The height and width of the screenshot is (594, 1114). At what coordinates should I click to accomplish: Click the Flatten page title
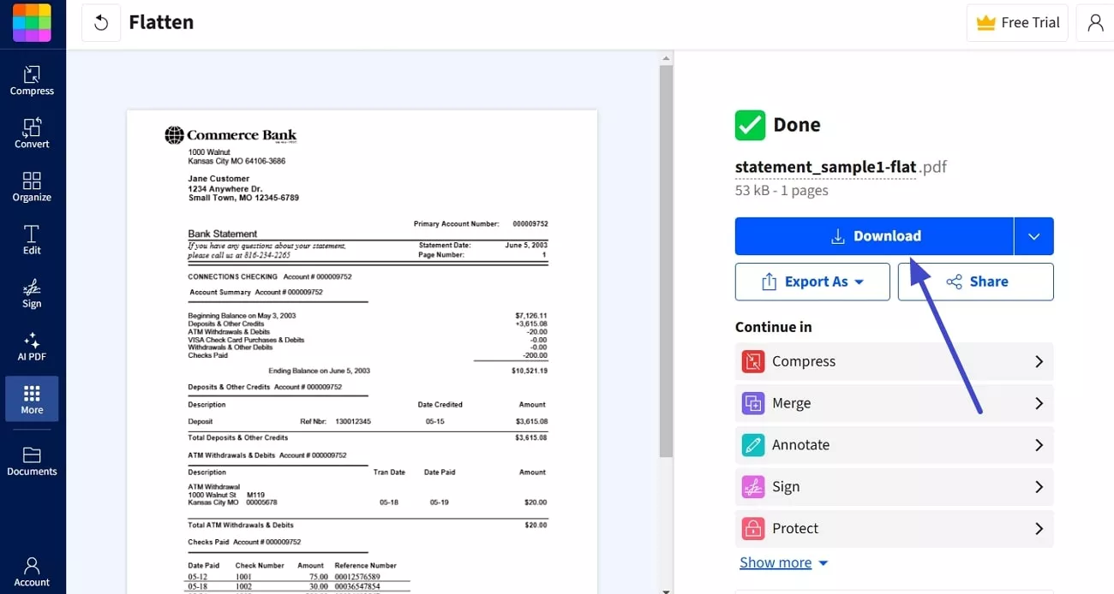pos(161,22)
